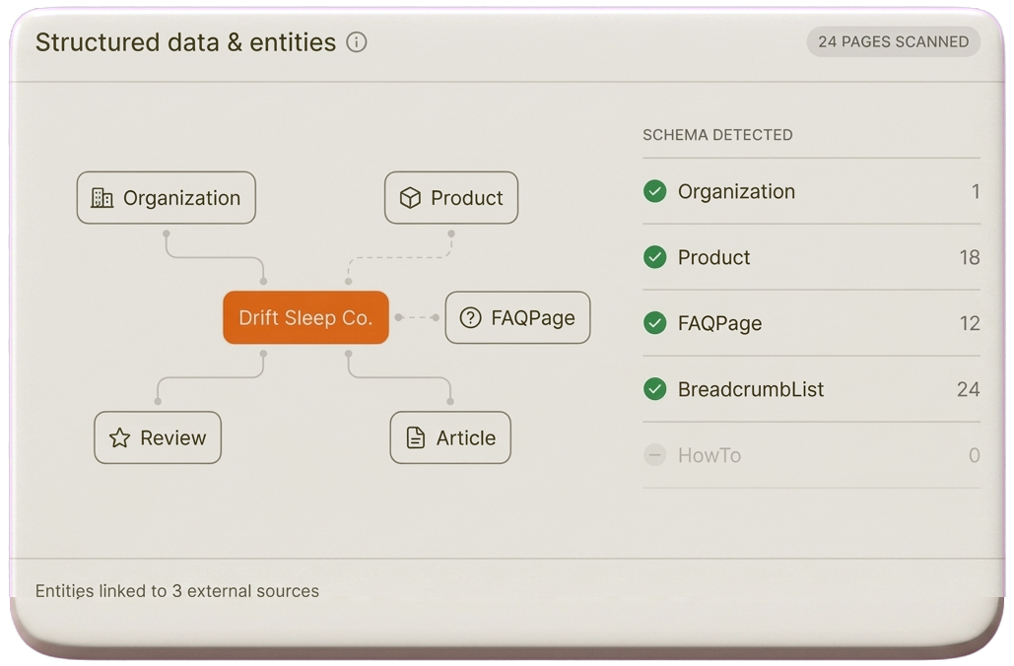This screenshot has height=666, width=1014.
Task: Select the Product graph node label
Action: click(466, 198)
